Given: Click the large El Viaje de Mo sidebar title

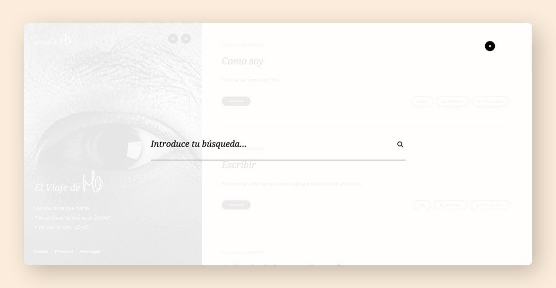Looking at the screenshot, I should (69, 182).
